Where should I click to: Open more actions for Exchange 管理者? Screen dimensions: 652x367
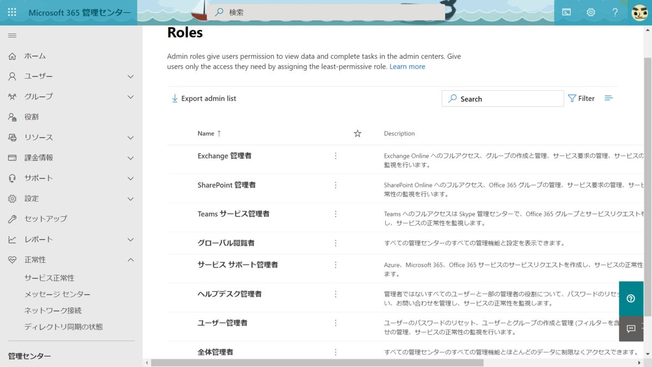[335, 156]
